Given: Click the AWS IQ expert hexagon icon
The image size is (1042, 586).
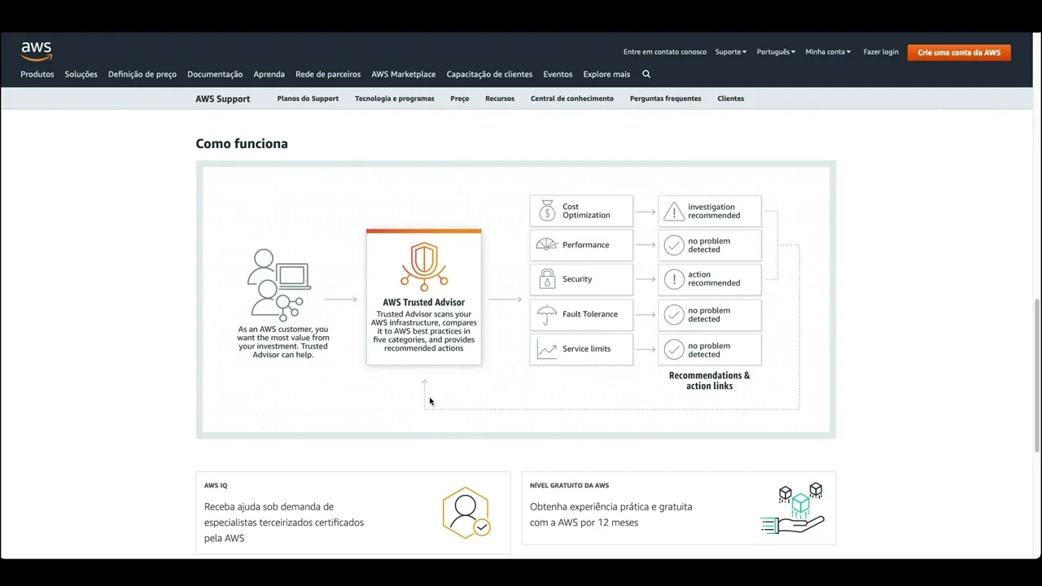Looking at the screenshot, I should pyautogui.click(x=466, y=513).
